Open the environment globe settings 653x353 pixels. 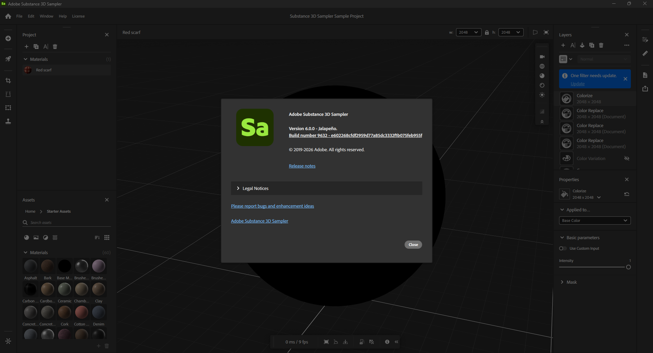(x=542, y=66)
